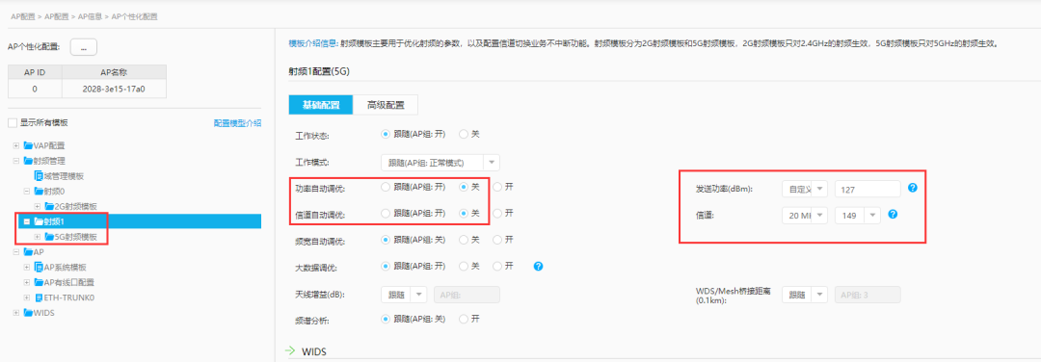Screen dimensions: 1041x362
Task: Open the channel 149 dropdown
Action: [858, 215]
